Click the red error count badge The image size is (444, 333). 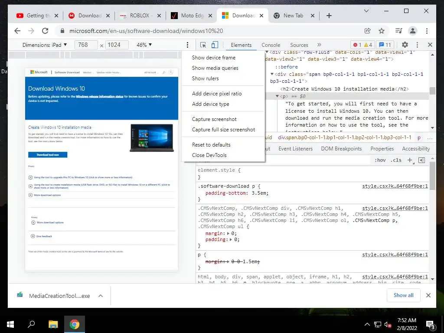[357, 45]
